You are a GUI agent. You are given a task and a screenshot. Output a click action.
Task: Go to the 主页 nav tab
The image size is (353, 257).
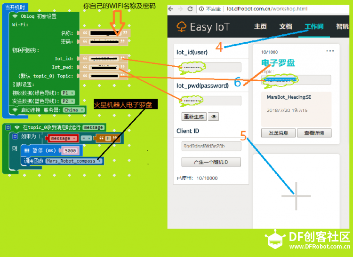pos(260,27)
